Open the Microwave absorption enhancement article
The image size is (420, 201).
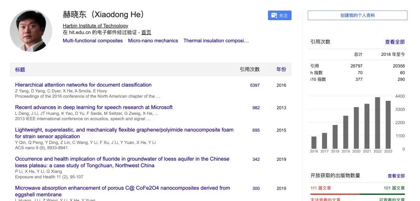[122, 191]
